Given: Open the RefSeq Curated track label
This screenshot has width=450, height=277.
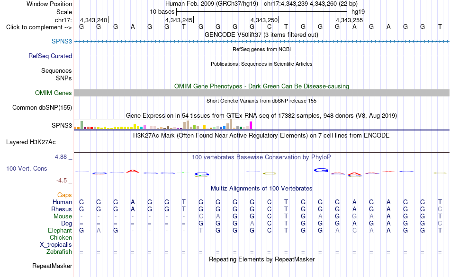Looking at the screenshot, I should (x=50, y=56).
